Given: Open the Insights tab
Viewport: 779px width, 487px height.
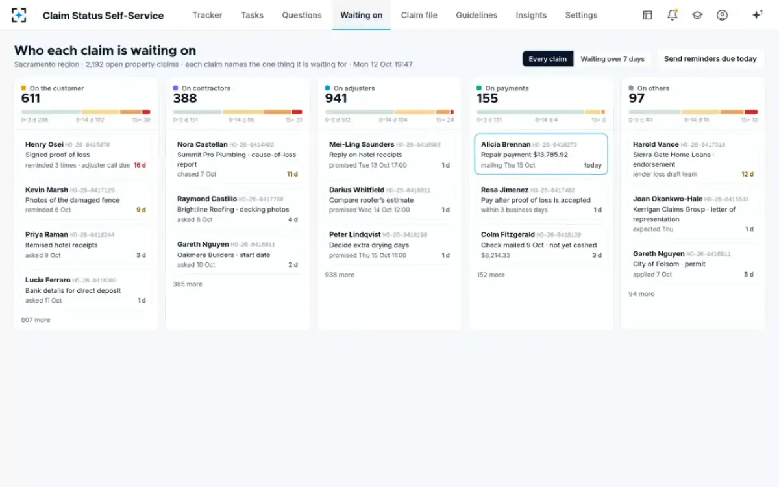Looking at the screenshot, I should coord(531,15).
